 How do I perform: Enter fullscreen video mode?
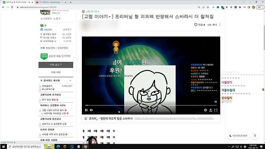pos(216,110)
